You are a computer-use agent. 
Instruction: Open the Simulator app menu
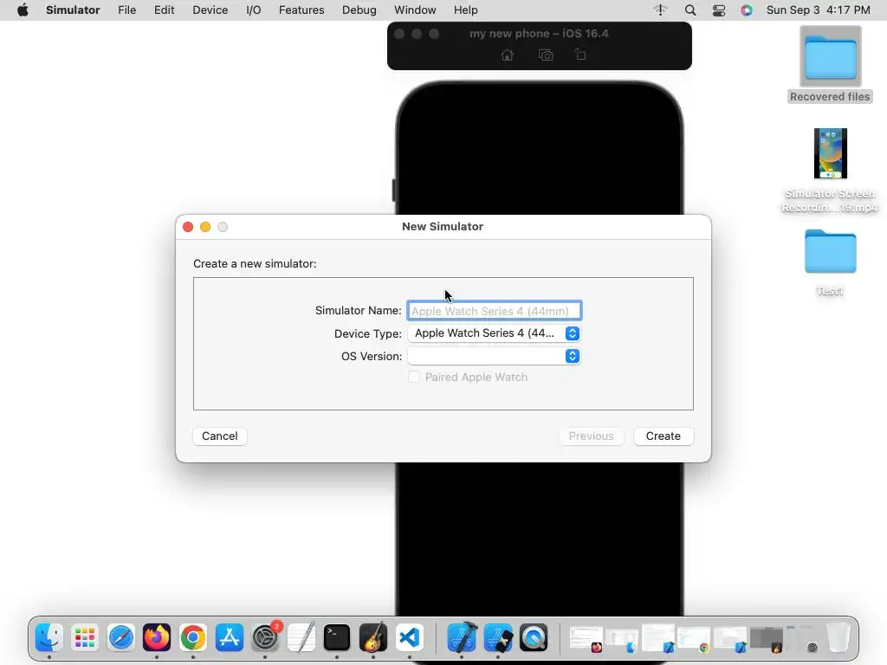tap(73, 10)
